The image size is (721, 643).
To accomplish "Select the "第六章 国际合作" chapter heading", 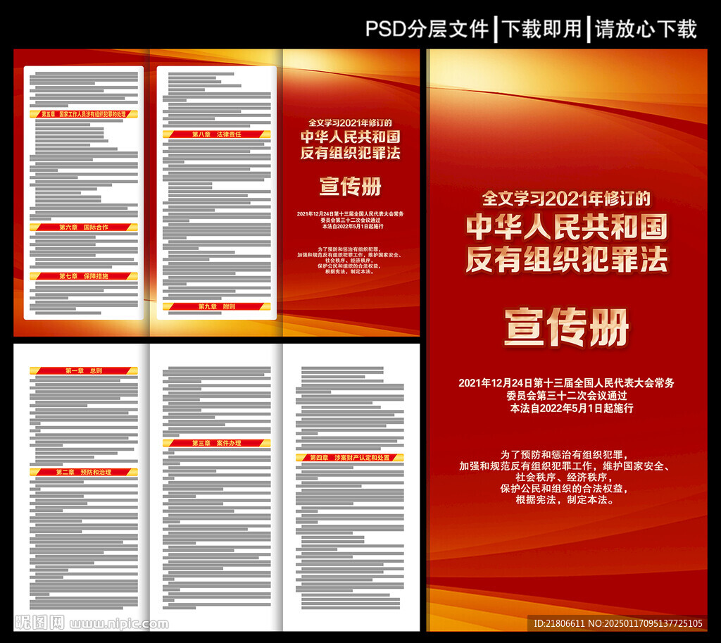I will click(x=84, y=227).
